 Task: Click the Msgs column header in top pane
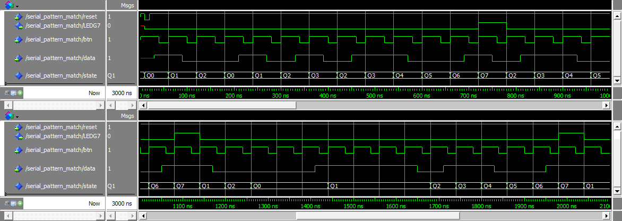(x=127, y=5)
